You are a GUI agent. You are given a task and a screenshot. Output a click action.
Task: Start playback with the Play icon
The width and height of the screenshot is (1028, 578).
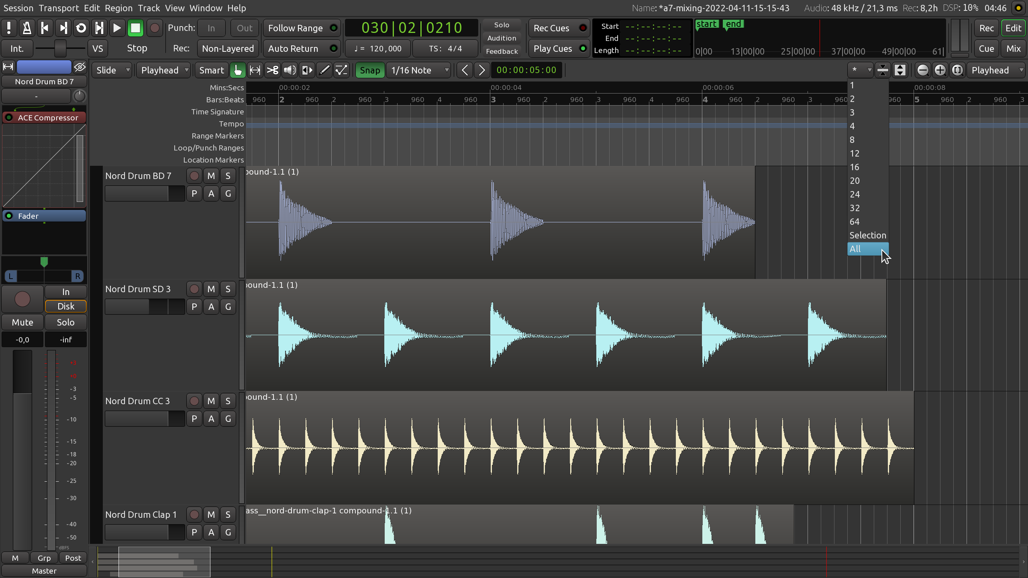point(117,28)
